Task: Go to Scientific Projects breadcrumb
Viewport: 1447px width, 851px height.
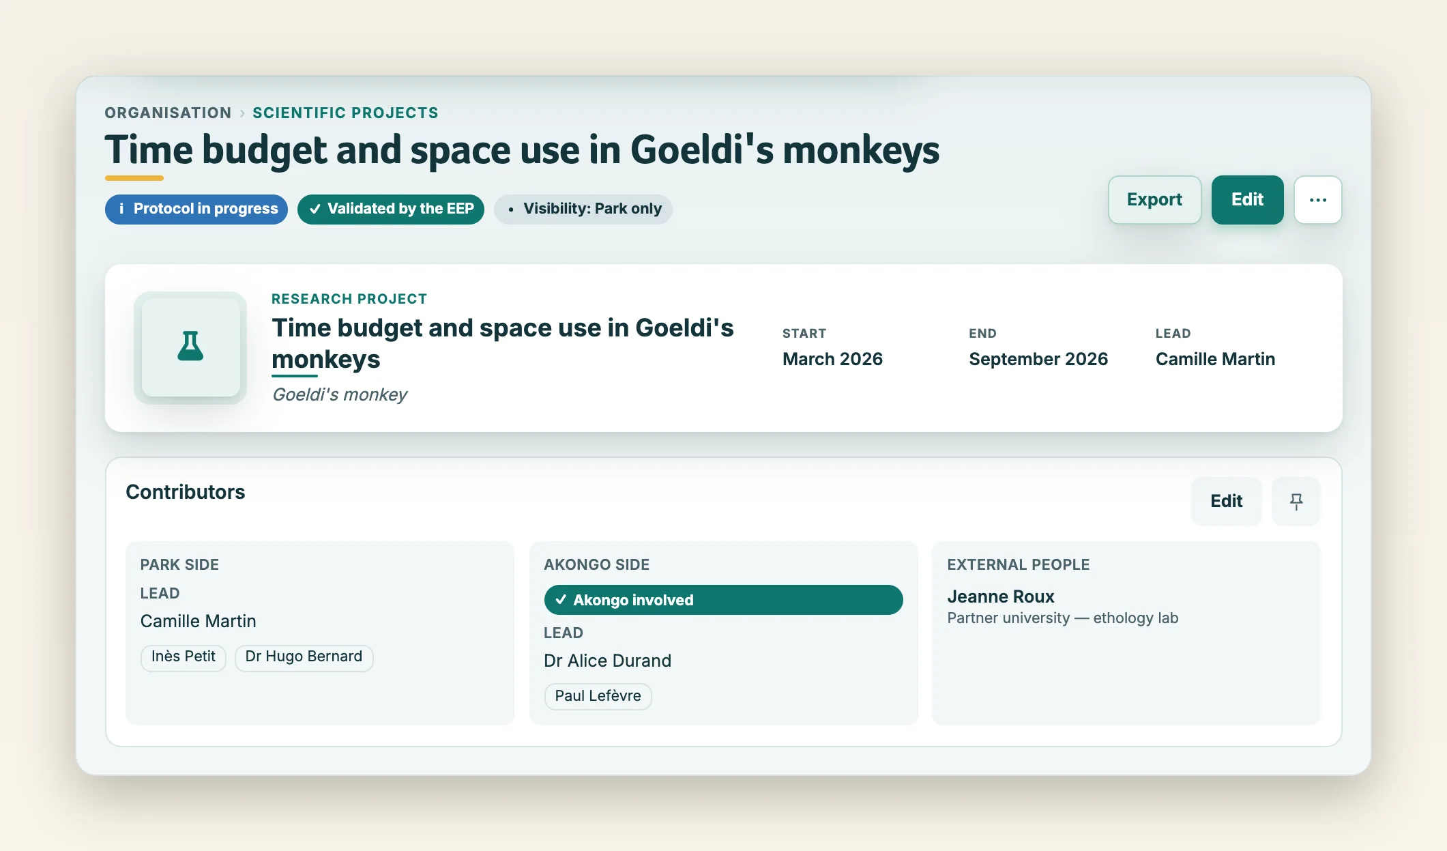Action: click(x=345, y=113)
